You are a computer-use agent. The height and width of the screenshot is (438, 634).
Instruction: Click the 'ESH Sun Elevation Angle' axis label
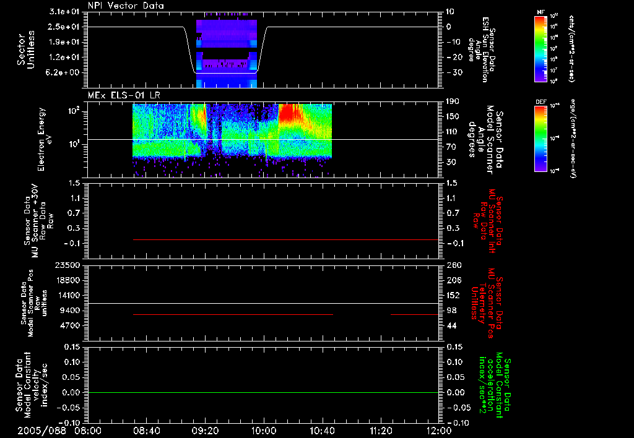click(x=481, y=49)
